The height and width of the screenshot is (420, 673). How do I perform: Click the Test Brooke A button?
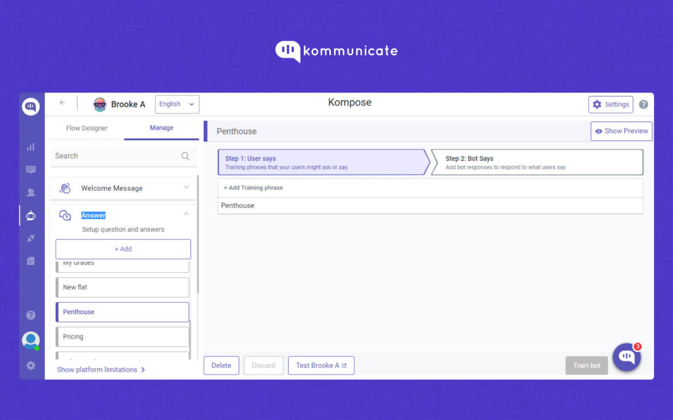321,365
